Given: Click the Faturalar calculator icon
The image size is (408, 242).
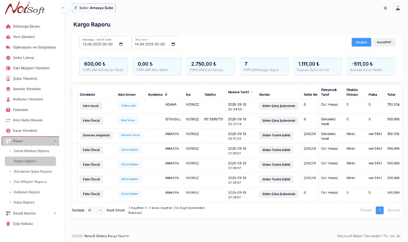Looking at the screenshot, I should (x=8, y=110).
